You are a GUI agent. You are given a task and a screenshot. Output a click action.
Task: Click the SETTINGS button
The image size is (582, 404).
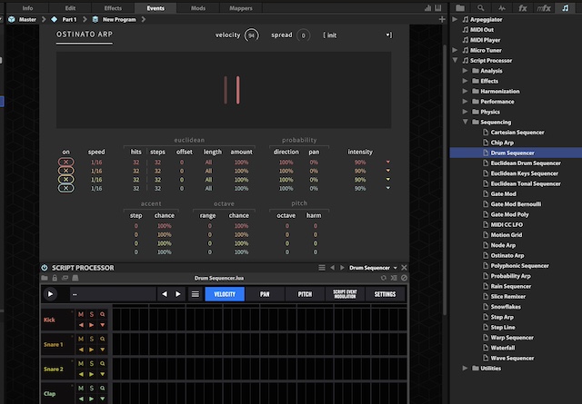385,294
